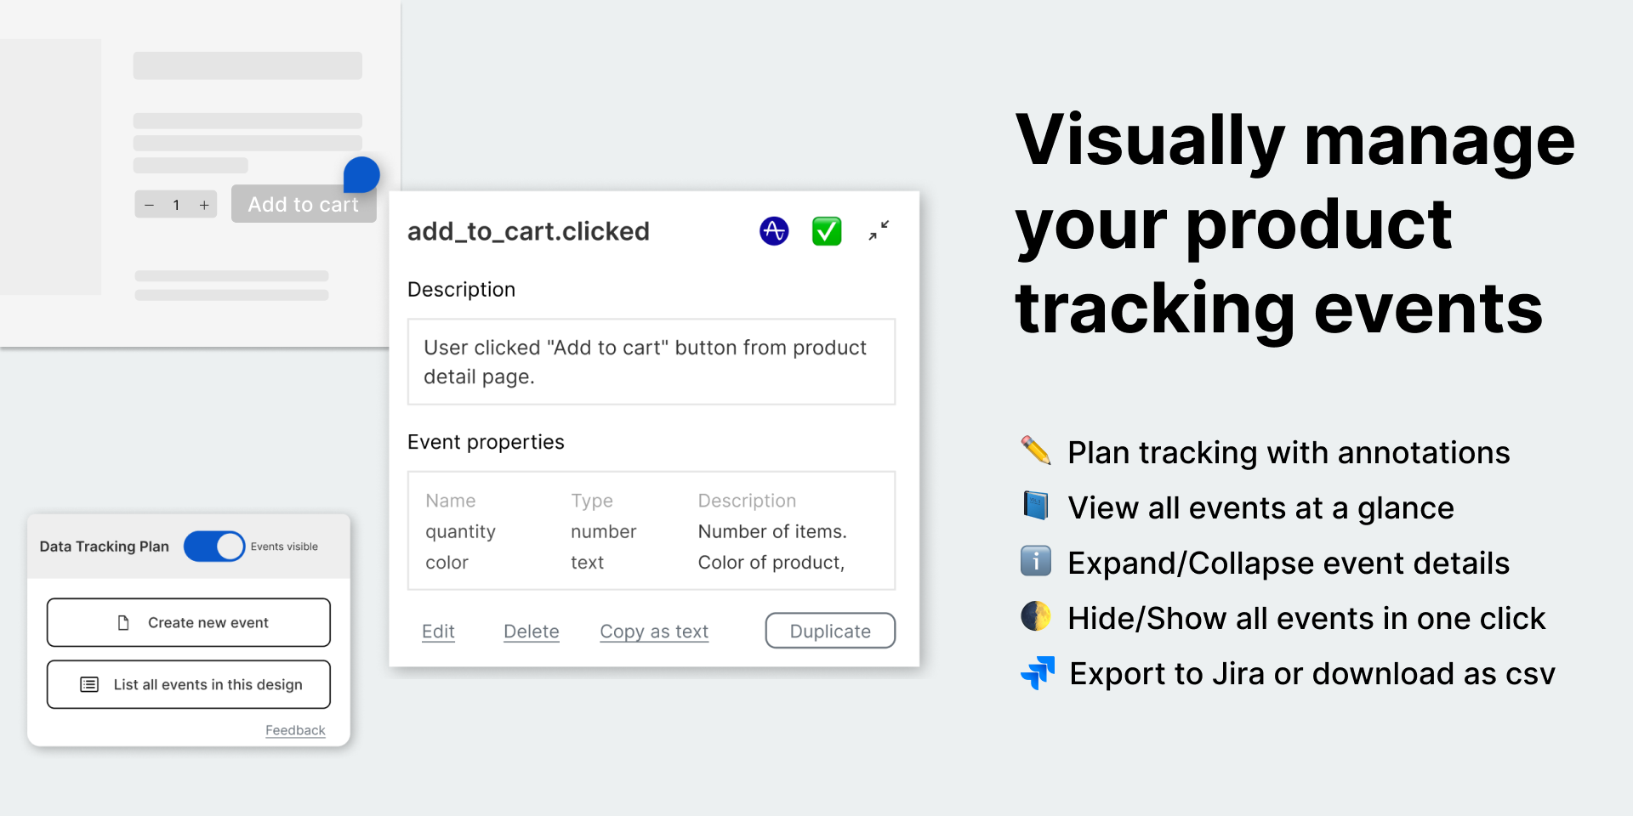This screenshot has width=1633, height=816.
Task: Click the moon icon for Hide/Show events
Action: 1035,617
